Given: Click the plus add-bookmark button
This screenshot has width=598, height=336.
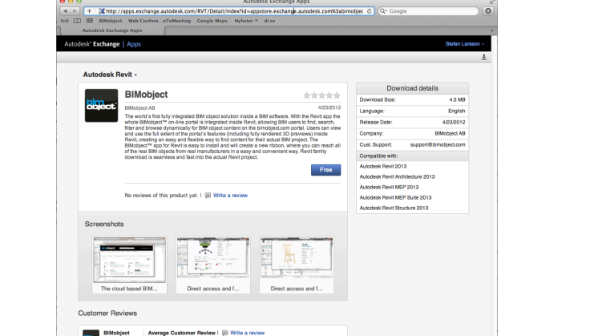Looking at the screenshot, I should (89, 11).
